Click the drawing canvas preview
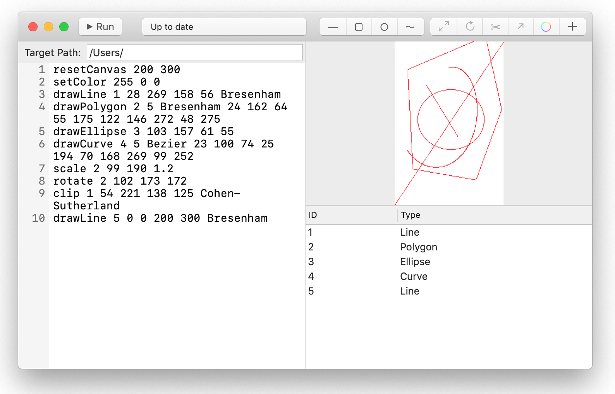This screenshot has width=615, height=394. [449, 123]
